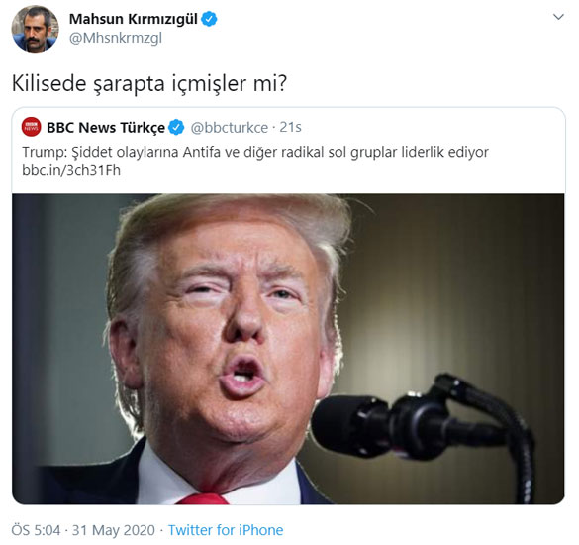Viewport: 579px width, 545px height.
Task: Visit the @bbcturkce handle
Action: [x=230, y=128]
